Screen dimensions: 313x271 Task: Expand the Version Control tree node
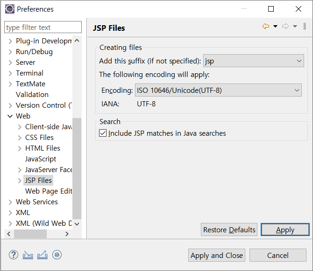tap(10, 105)
